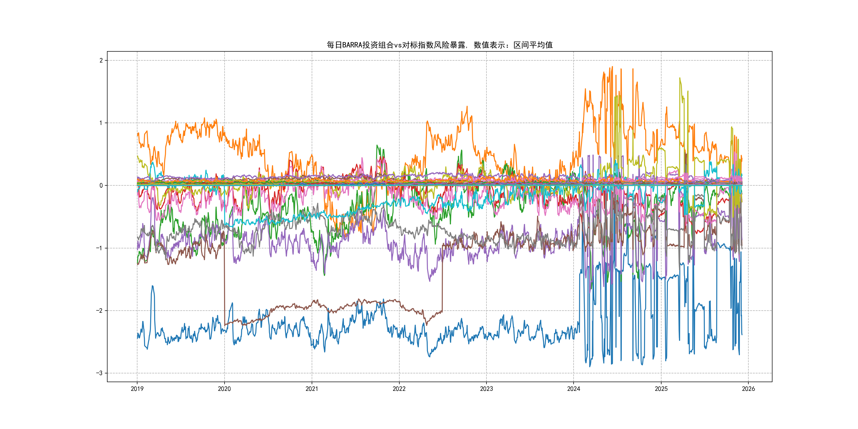This screenshot has height=429, width=858.
Task: Click the y-axis tick label −2
Action: pyautogui.click(x=99, y=311)
